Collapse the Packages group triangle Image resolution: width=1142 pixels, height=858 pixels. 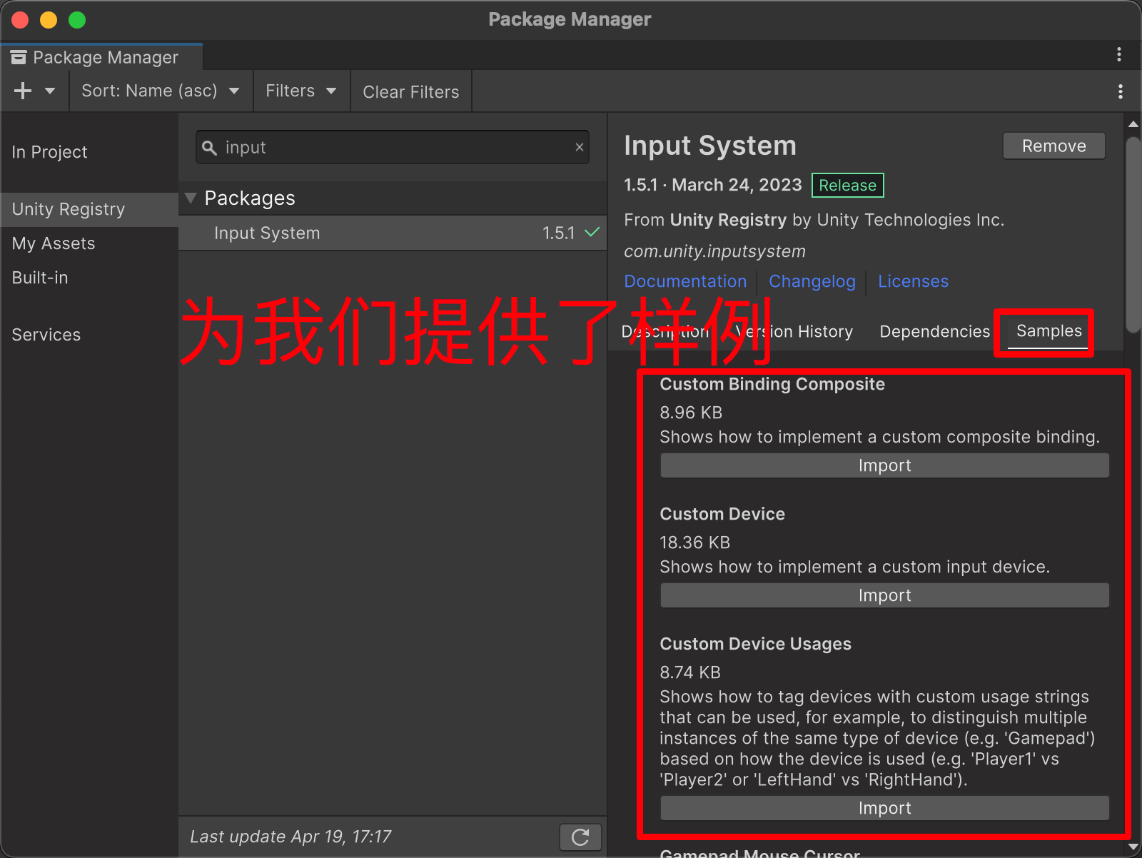point(191,198)
